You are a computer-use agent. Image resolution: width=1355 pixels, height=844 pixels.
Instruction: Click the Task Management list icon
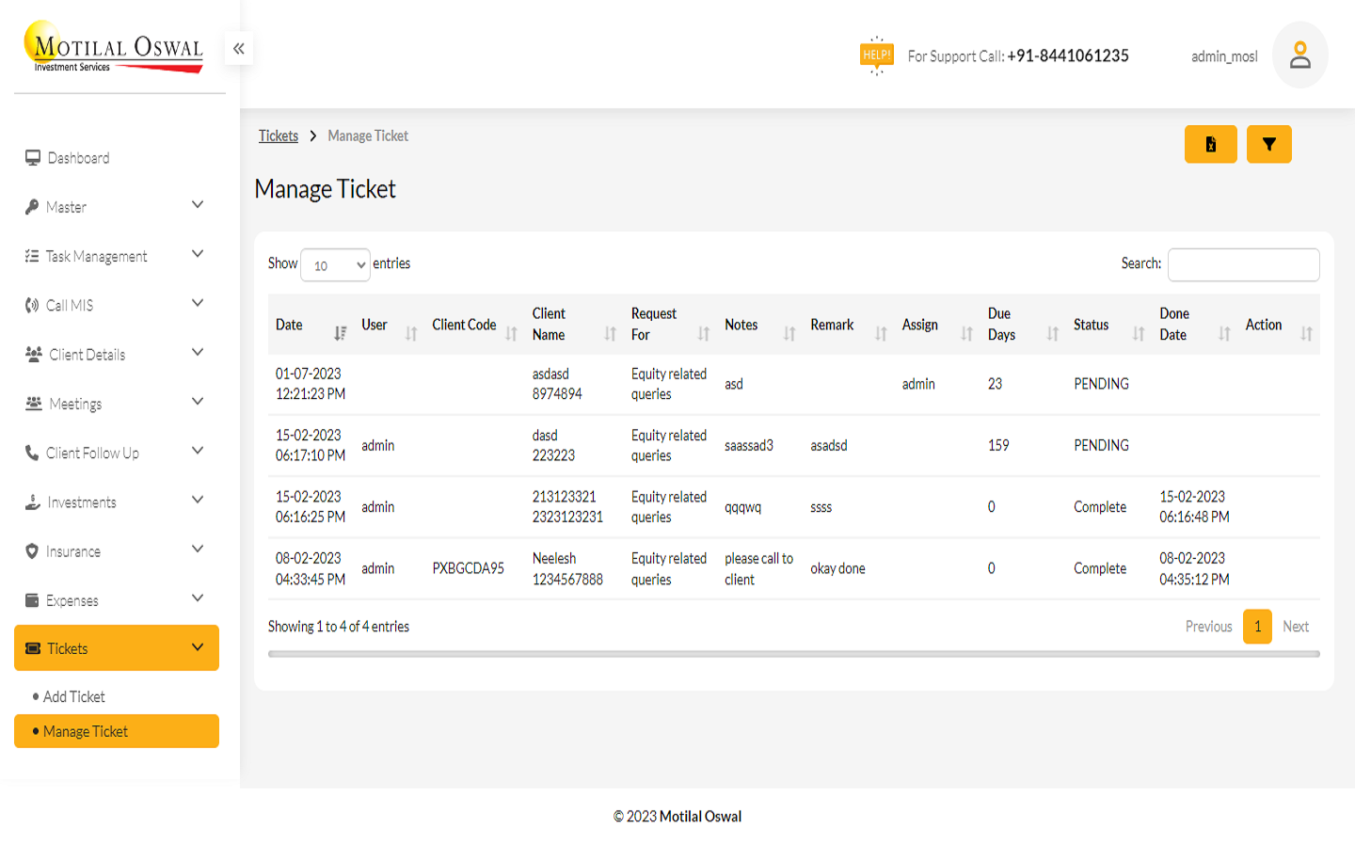click(x=32, y=256)
